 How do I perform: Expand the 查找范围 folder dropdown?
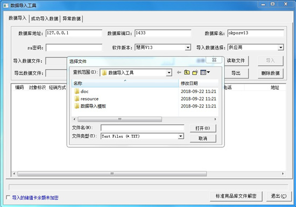click(x=169, y=73)
